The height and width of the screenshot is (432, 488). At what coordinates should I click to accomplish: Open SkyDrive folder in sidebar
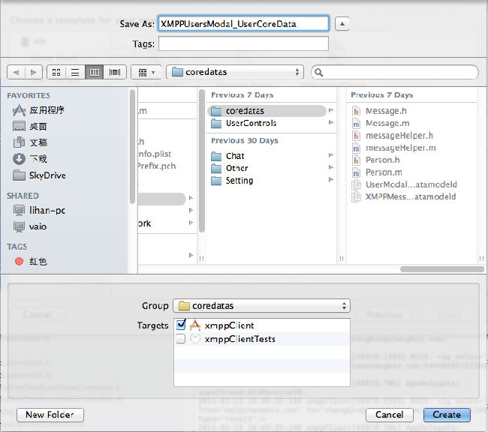(x=47, y=175)
